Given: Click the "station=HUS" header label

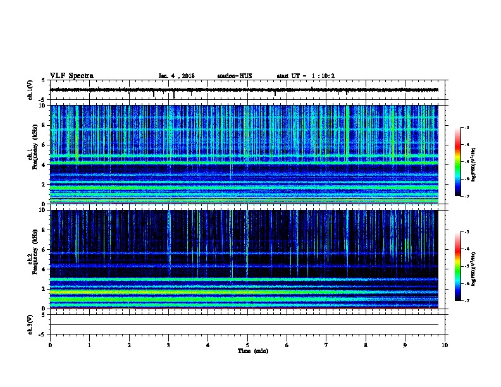Looking at the screenshot, I should (235, 76).
